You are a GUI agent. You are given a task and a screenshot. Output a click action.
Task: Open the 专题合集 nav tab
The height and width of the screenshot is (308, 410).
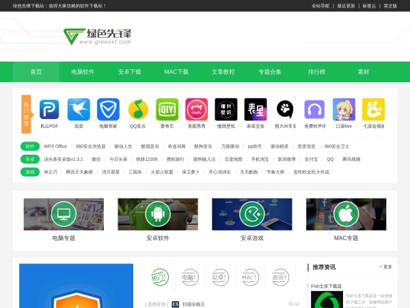(x=270, y=72)
